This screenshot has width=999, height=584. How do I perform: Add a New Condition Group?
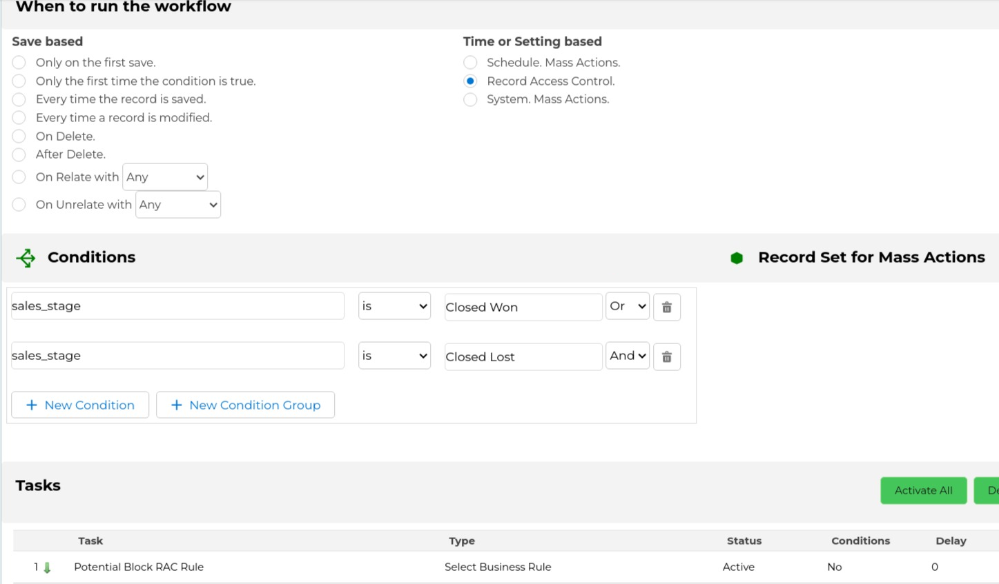pyautogui.click(x=245, y=405)
